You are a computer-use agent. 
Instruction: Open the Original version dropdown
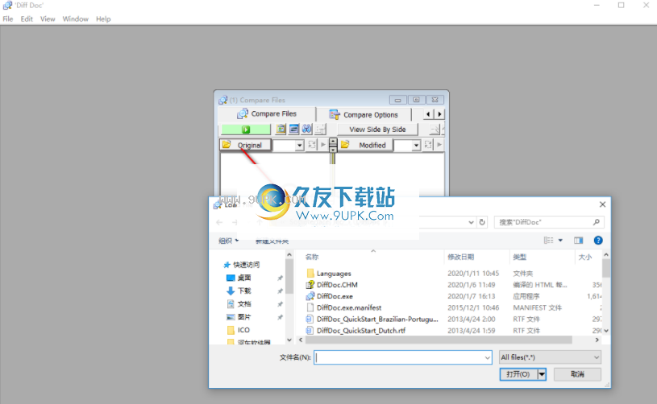299,145
